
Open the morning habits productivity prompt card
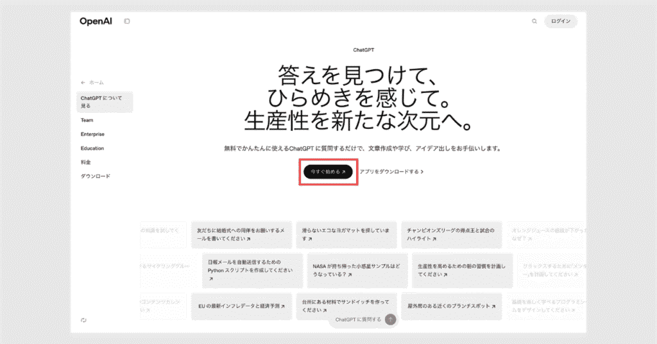pos(463,271)
